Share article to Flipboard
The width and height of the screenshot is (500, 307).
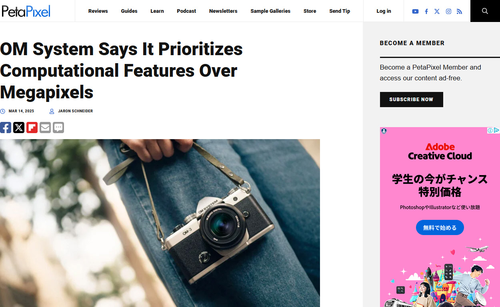pyautogui.click(x=32, y=128)
